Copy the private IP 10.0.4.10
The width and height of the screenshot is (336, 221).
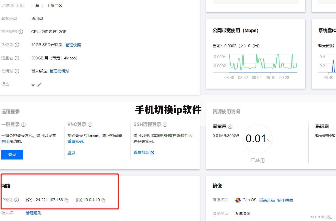point(103,200)
